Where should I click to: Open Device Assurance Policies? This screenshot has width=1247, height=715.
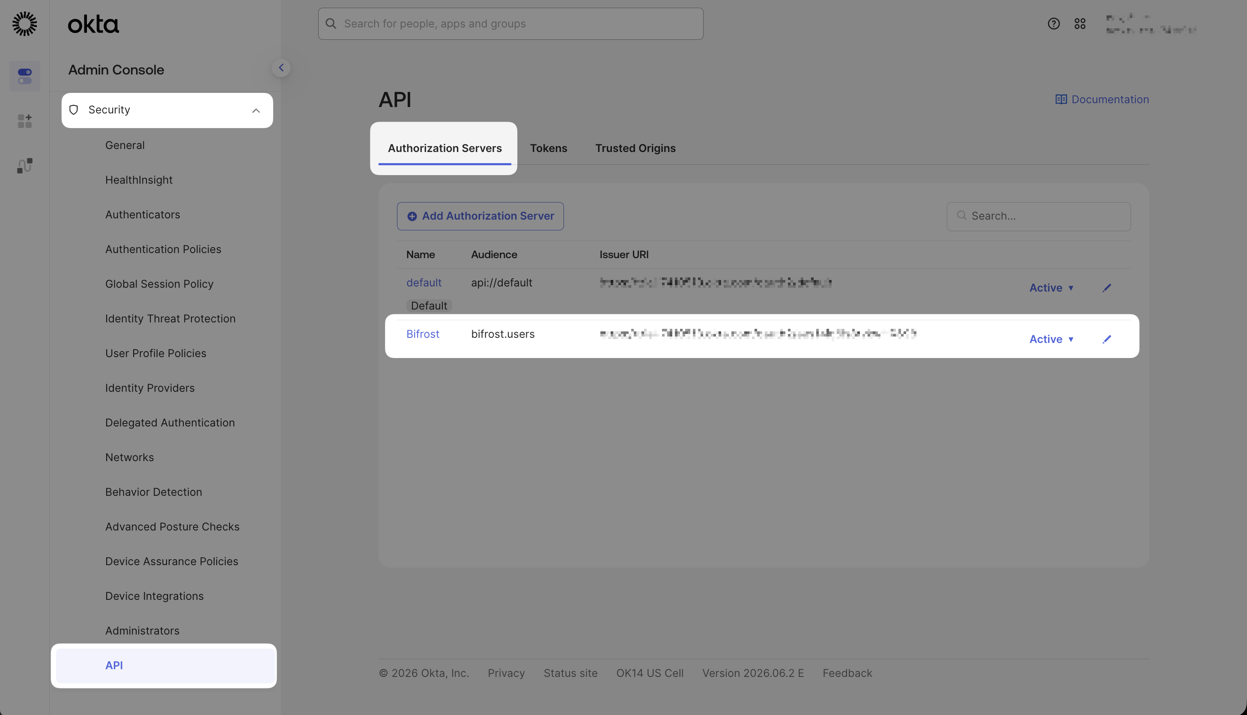coord(172,561)
